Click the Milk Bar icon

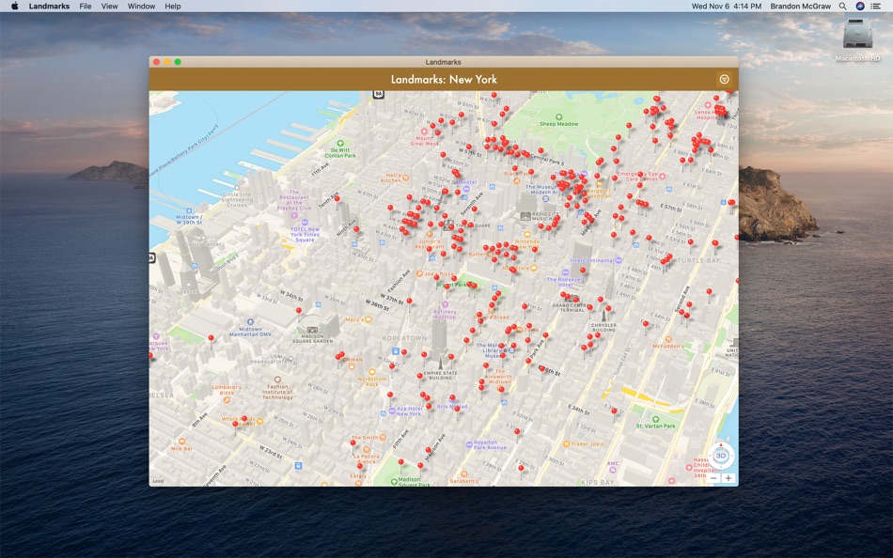181,442
